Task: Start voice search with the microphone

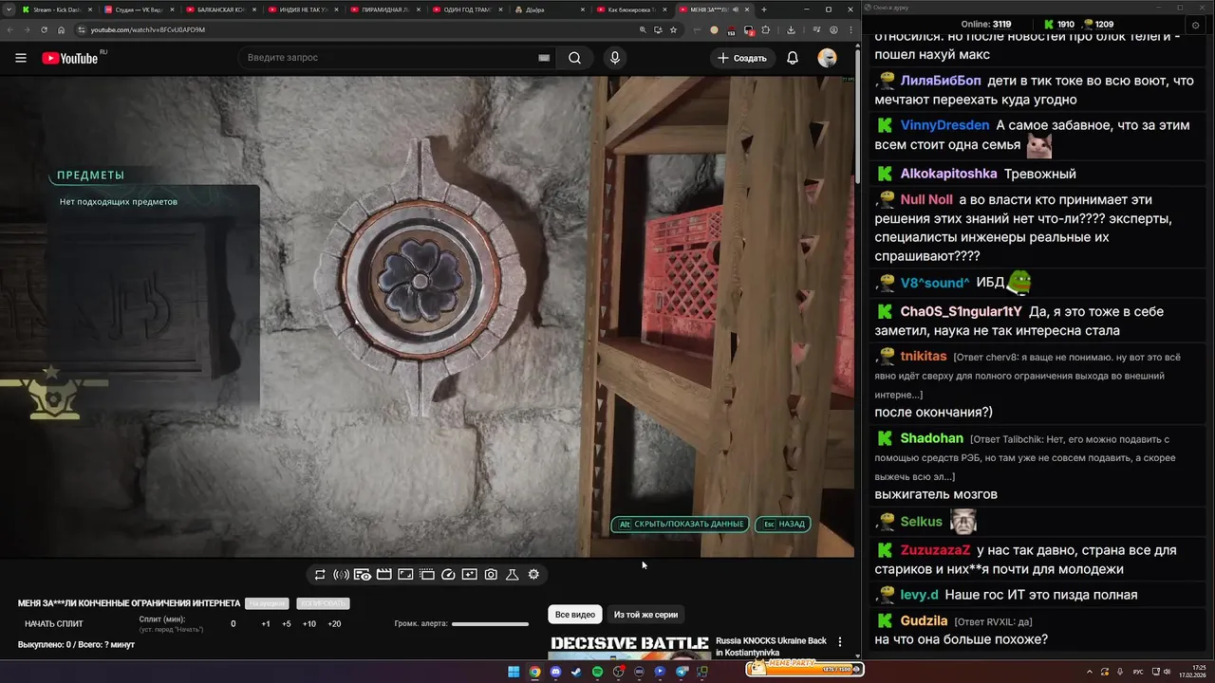Action: 615,58
